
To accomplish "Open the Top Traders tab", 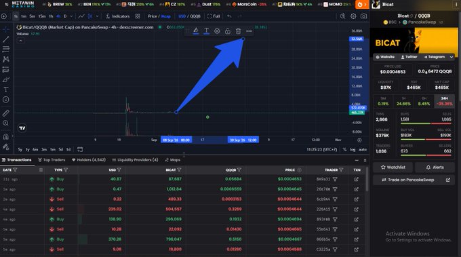I will point(52,159).
